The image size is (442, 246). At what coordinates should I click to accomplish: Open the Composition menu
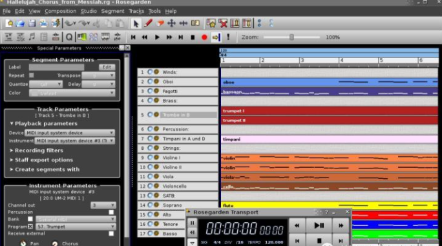coord(60,11)
